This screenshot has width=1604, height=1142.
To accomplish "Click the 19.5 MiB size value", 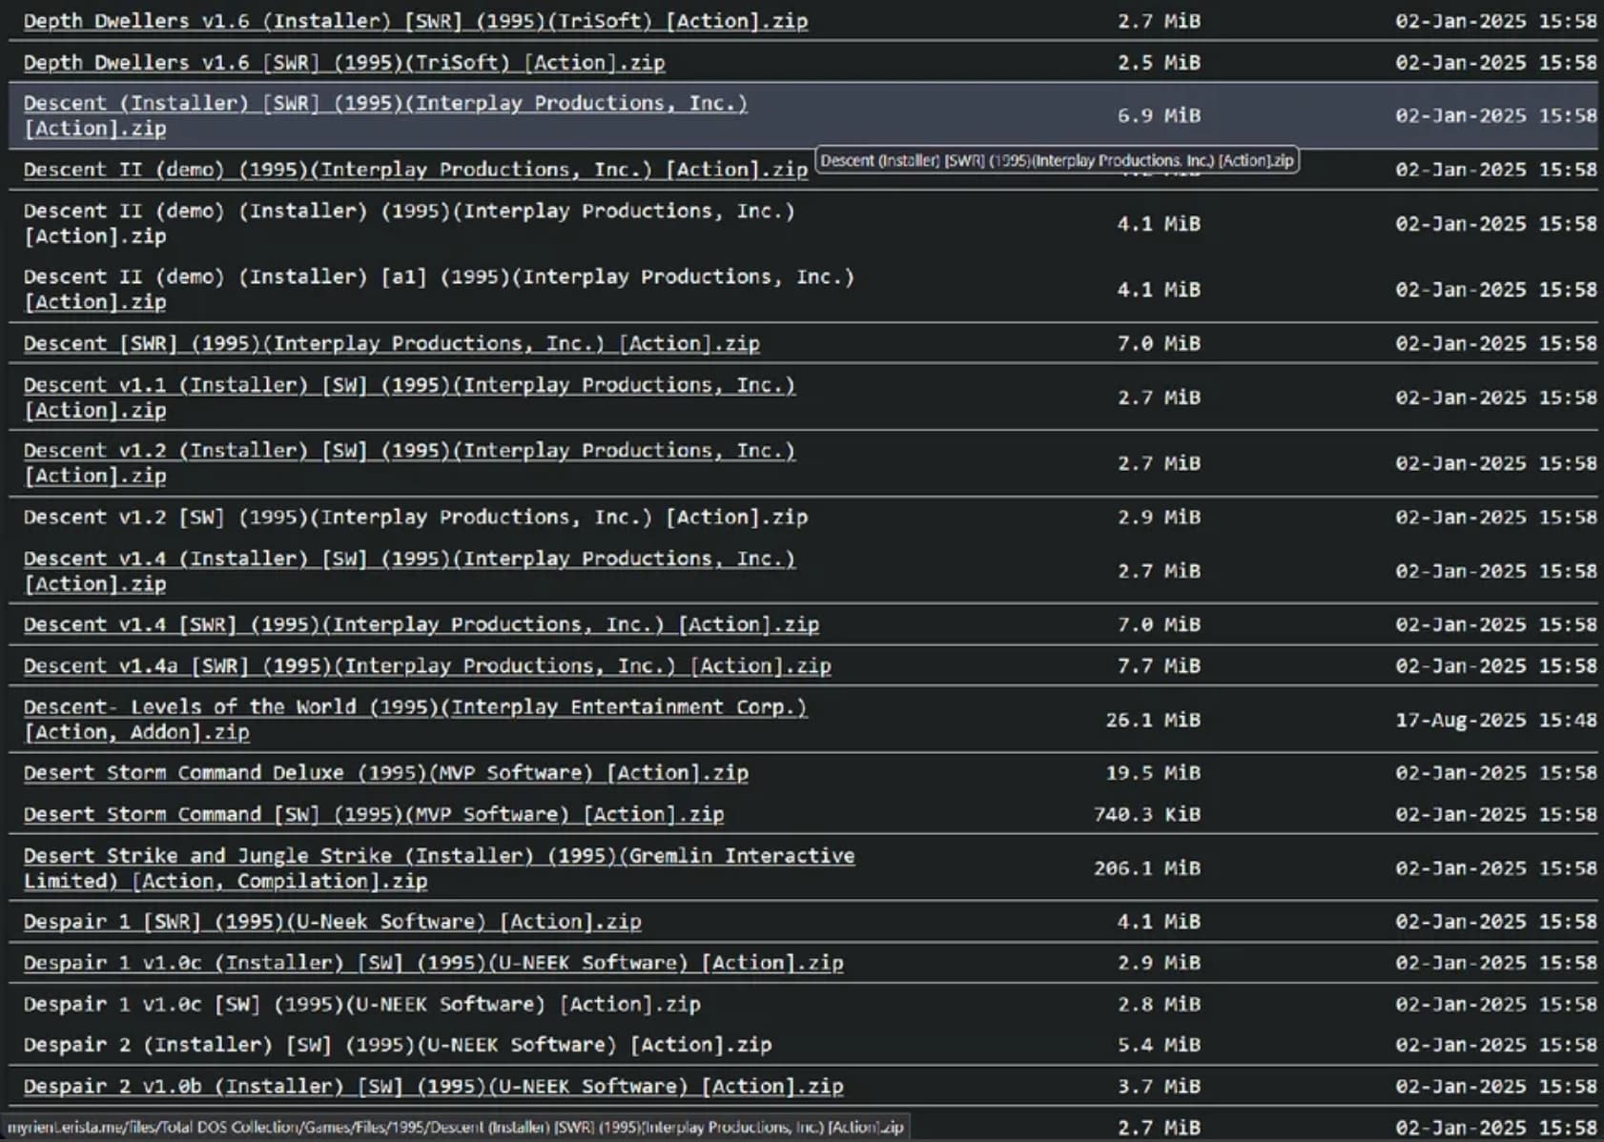I will (1153, 773).
